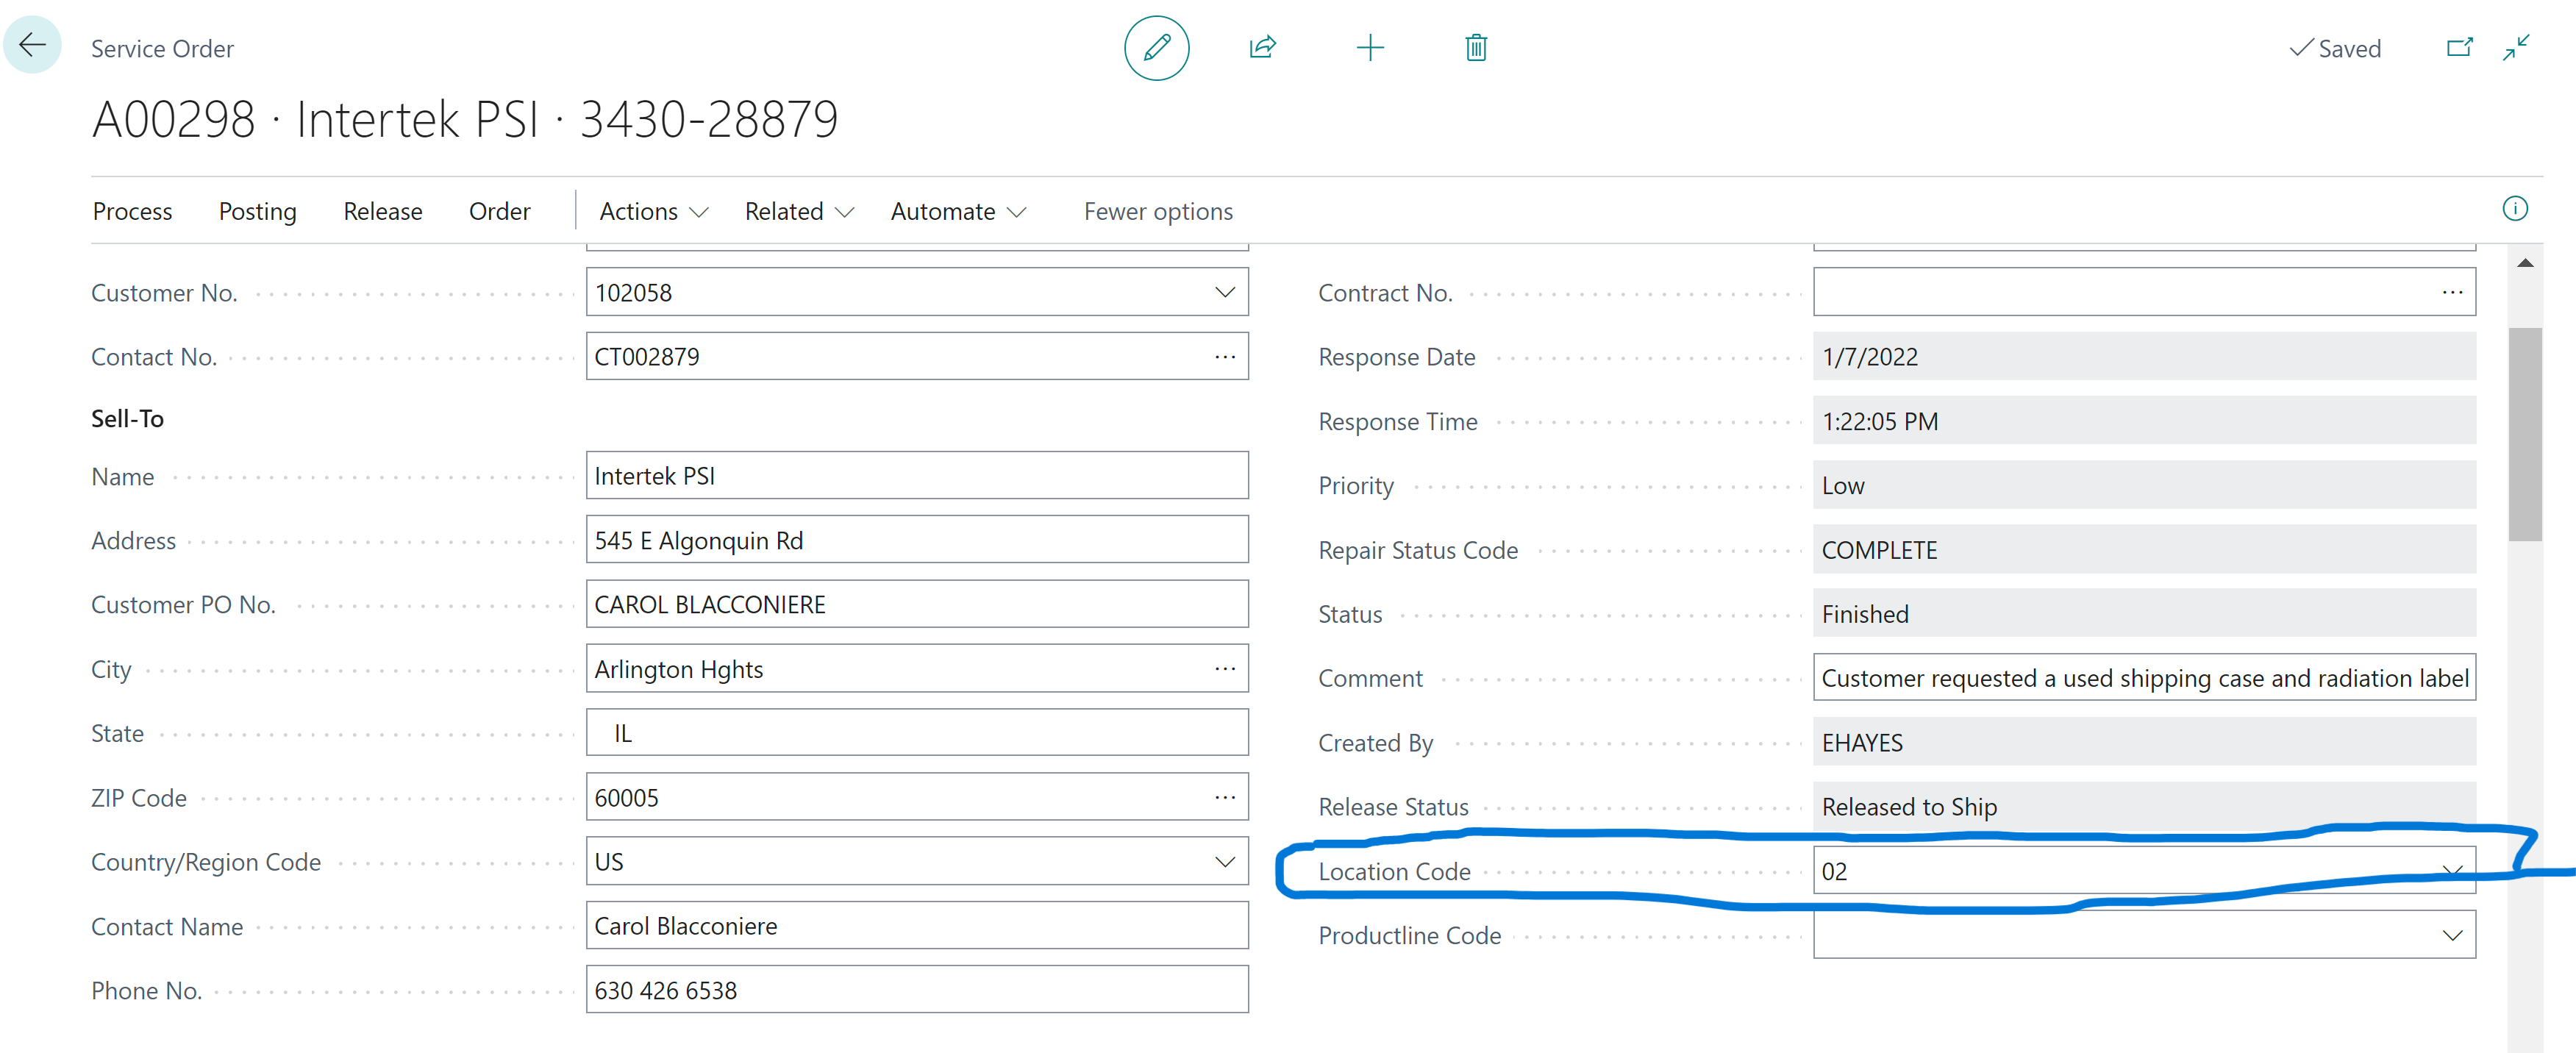The image size is (2576, 1053).
Task: Click Fewer options
Action: (x=1158, y=212)
